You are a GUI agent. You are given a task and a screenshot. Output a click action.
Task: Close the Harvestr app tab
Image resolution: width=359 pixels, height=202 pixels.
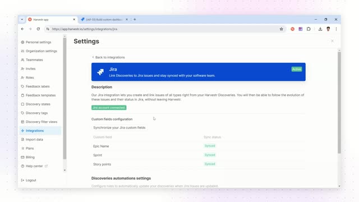[x=74, y=20]
